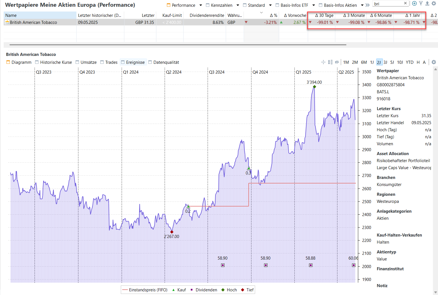Select the Diagramm tab
This screenshot has width=438, height=295.
[19, 62]
